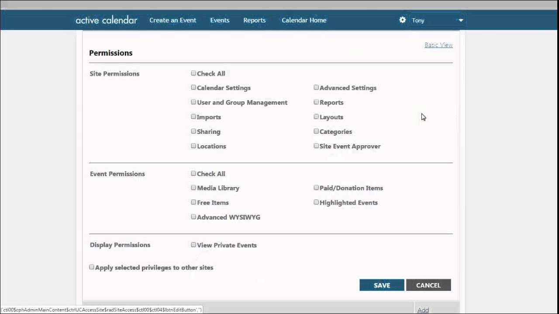Click the Permissions heading
This screenshot has height=314, width=559.
pyautogui.click(x=111, y=53)
